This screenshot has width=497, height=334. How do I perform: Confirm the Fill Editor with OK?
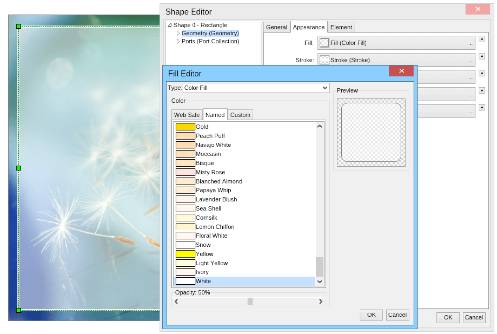pos(371,314)
